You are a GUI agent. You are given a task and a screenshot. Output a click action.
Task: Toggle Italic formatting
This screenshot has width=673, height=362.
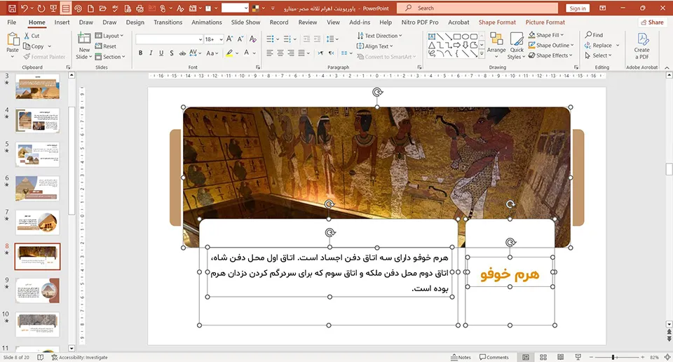151,53
